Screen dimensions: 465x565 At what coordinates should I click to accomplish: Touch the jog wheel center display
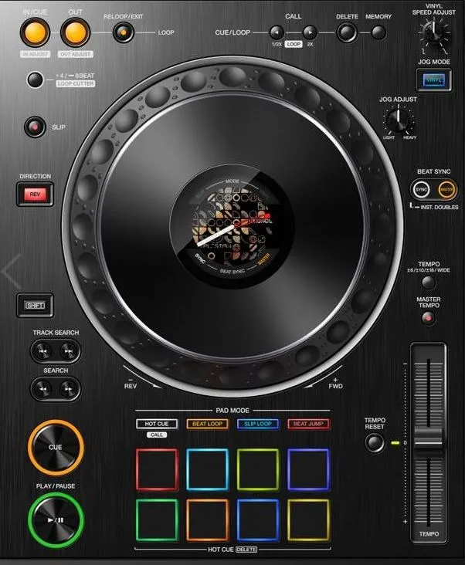pyautogui.click(x=232, y=227)
